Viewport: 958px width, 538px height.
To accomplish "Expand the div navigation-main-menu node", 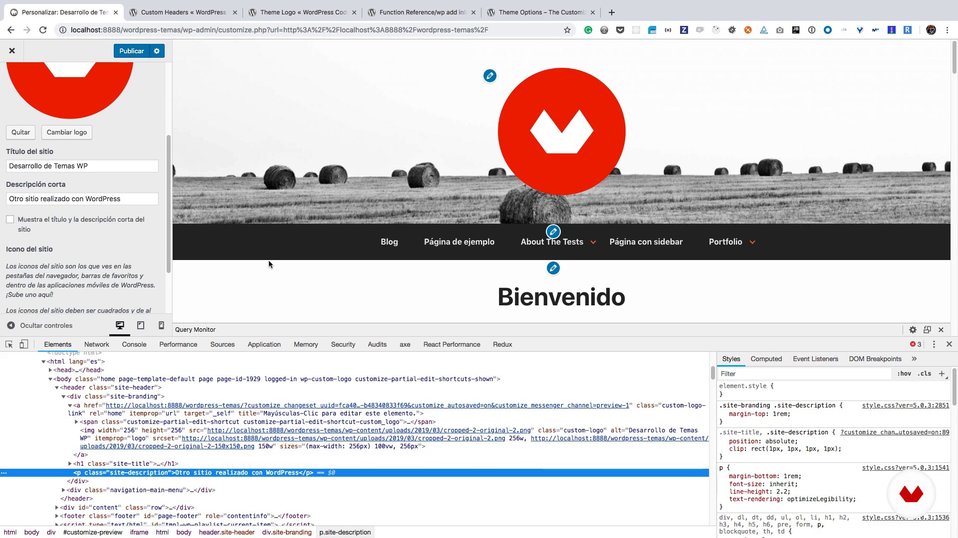I will pyautogui.click(x=63, y=490).
